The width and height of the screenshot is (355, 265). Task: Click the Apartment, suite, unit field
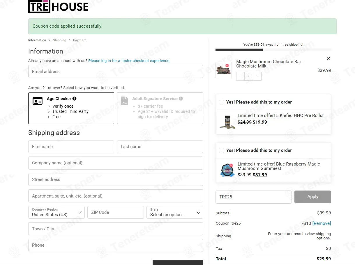116,196
